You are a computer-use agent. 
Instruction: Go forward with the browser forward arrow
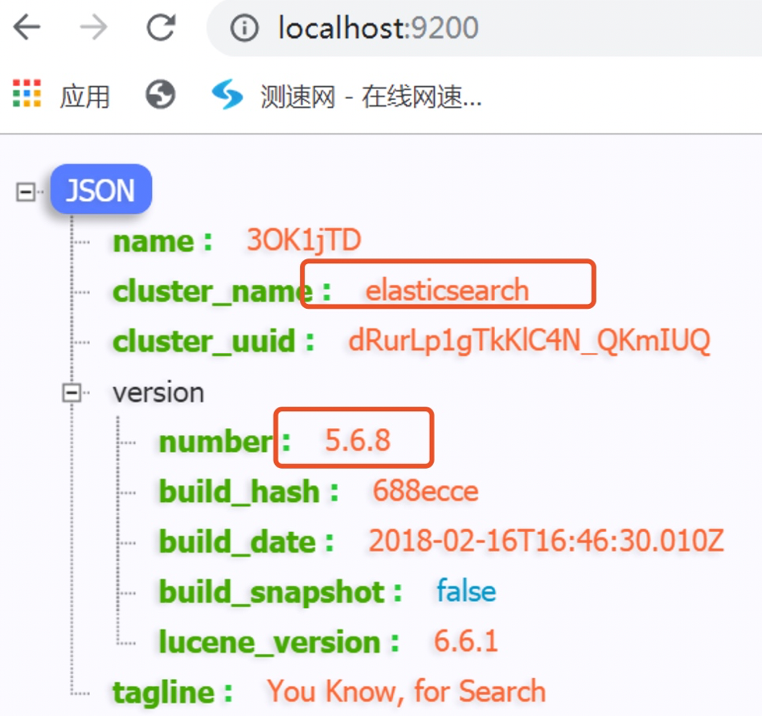click(93, 27)
